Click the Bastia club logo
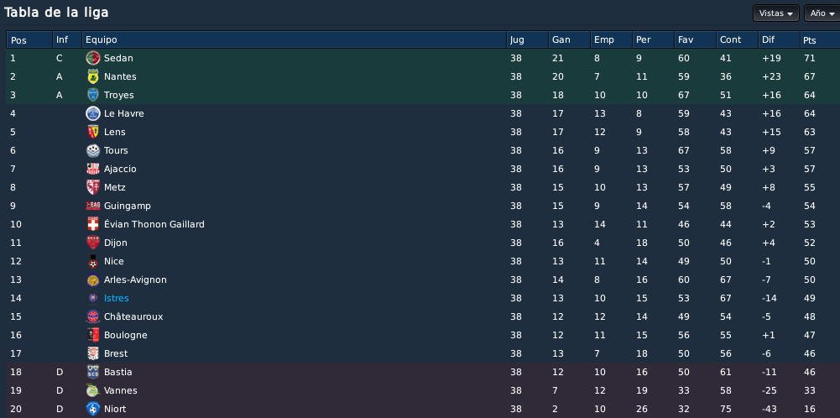Screen dimensions: 840x418 point(93,372)
